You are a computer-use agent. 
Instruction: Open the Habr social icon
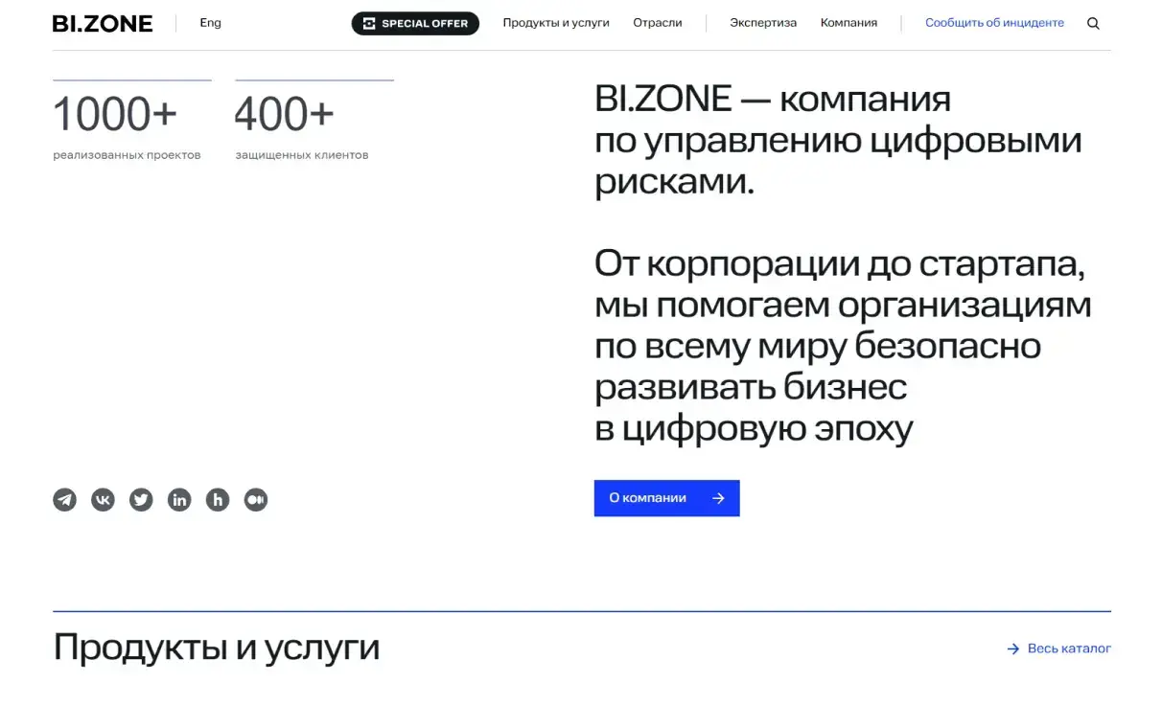218,499
